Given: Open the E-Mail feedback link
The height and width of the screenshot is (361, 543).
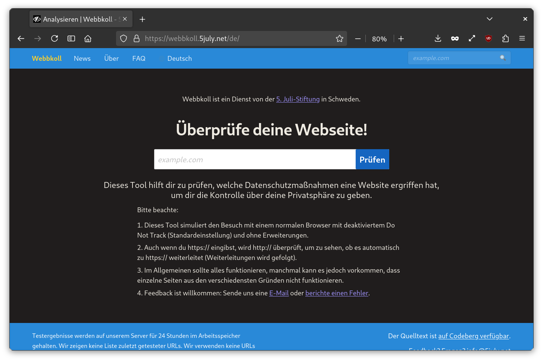Looking at the screenshot, I should [279, 293].
